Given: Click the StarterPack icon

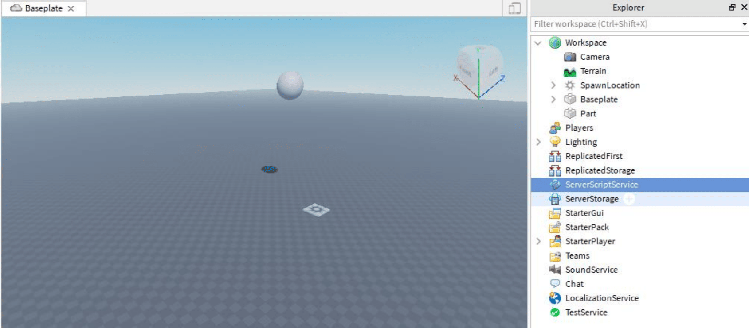Looking at the screenshot, I should tap(555, 227).
